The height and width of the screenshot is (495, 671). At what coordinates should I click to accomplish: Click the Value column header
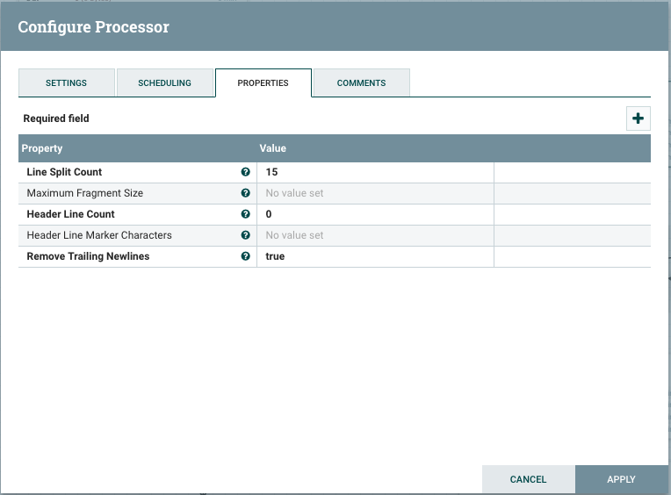pos(273,148)
